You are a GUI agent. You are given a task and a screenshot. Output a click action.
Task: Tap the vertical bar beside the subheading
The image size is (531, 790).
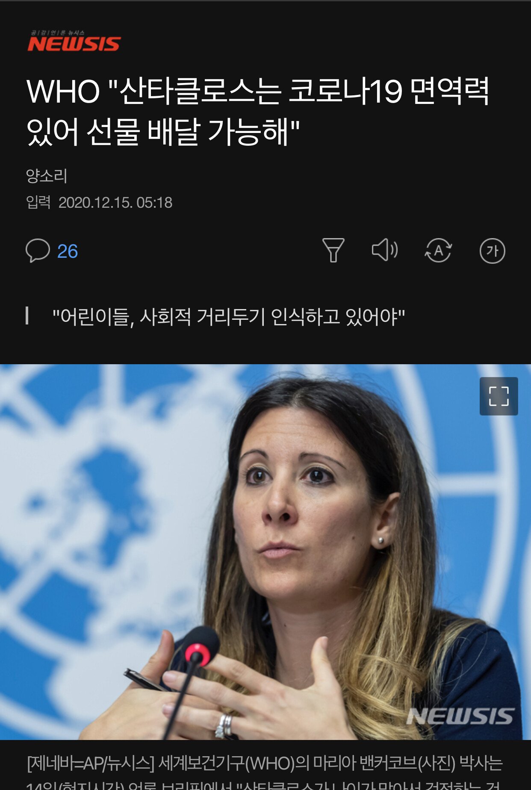(x=27, y=315)
